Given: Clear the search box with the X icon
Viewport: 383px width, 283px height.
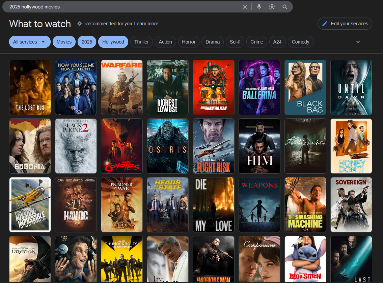Looking at the screenshot, I should click(245, 7).
